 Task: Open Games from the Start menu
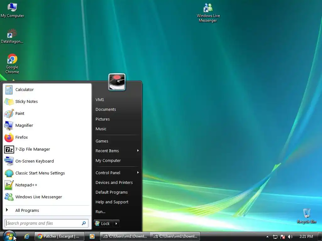click(117, 141)
